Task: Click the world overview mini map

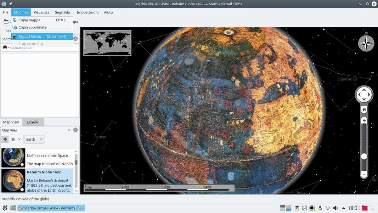Action: 107,43
